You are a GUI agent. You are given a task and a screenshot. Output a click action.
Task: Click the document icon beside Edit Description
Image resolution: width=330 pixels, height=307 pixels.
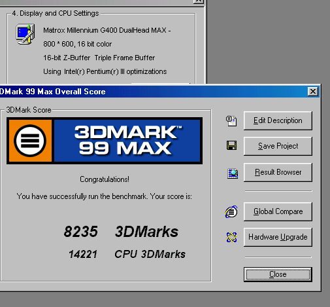pos(231,121)
